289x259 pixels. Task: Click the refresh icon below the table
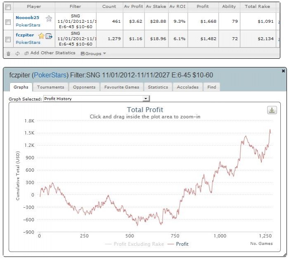(x=17, y=54)
